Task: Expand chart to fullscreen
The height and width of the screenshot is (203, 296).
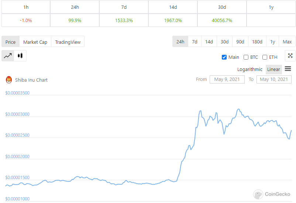Action: pyautogui.click(x=290, y=56)
